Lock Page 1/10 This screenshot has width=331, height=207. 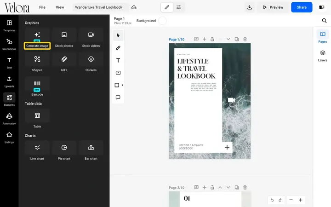(212, 39)
